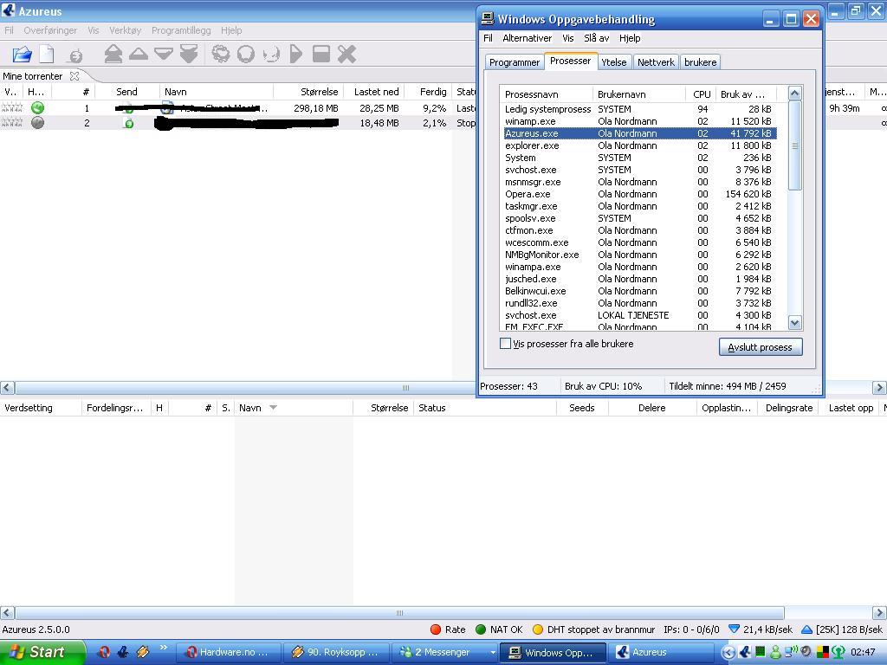Sort processes by CPU column header
This screenshot has height=665, width=887.
(701, 94)
